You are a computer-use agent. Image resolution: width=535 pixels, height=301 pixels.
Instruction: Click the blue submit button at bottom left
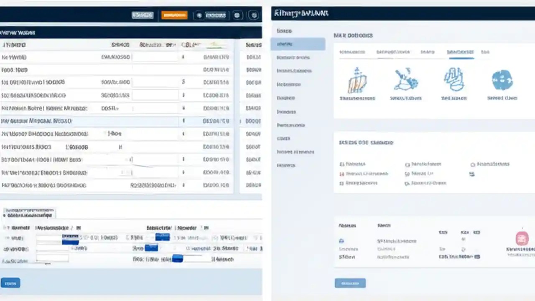coord(10,283)
